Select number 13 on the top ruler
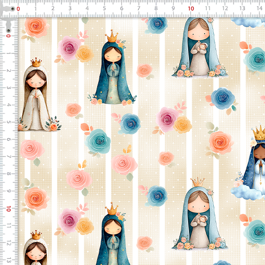Viewport: 265px width, 265px height. point(242,8)
